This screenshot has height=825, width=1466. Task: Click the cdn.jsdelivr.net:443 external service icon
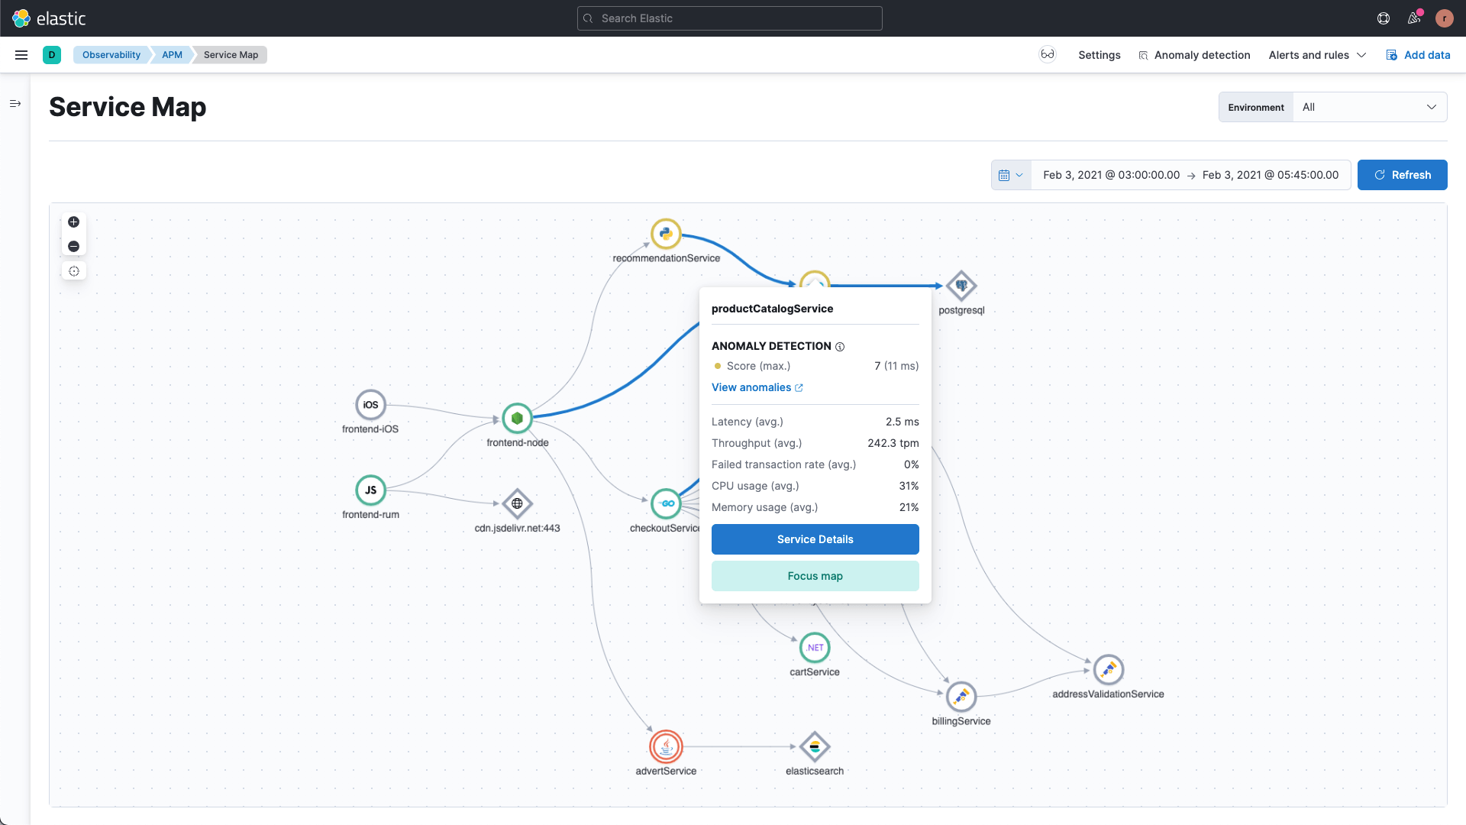pyautogui.click(x=518, y=503)
